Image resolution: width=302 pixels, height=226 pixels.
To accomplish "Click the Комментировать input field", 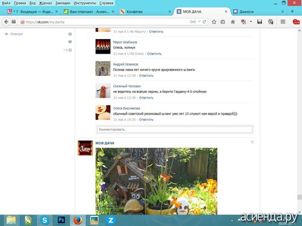I will (x=175, y=130).
